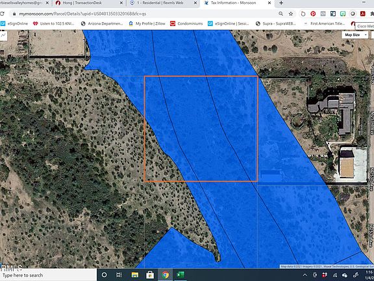The height and width of the screenshot is (281, 374).
Task: Click the pen/link icon in the system tray
Action: click(x=356, y=275)
